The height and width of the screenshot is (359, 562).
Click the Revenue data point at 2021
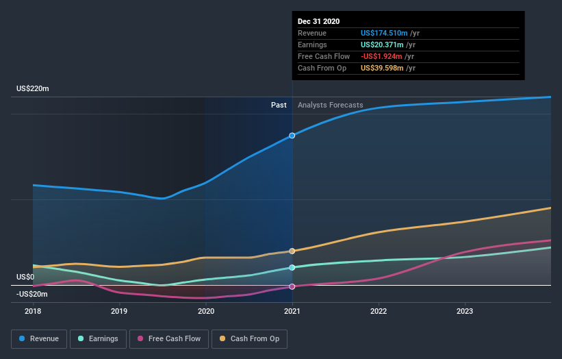(292, 136)
